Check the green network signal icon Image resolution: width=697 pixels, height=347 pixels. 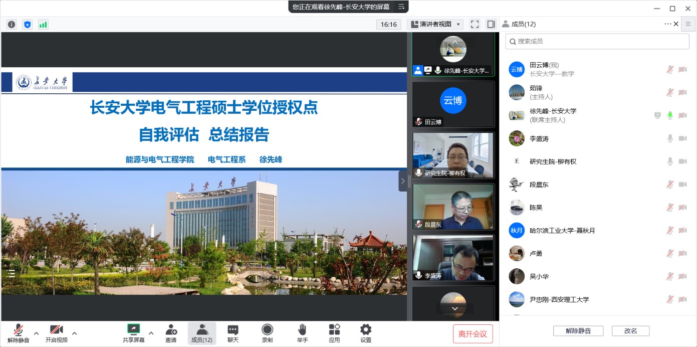[x=43, y=24]
